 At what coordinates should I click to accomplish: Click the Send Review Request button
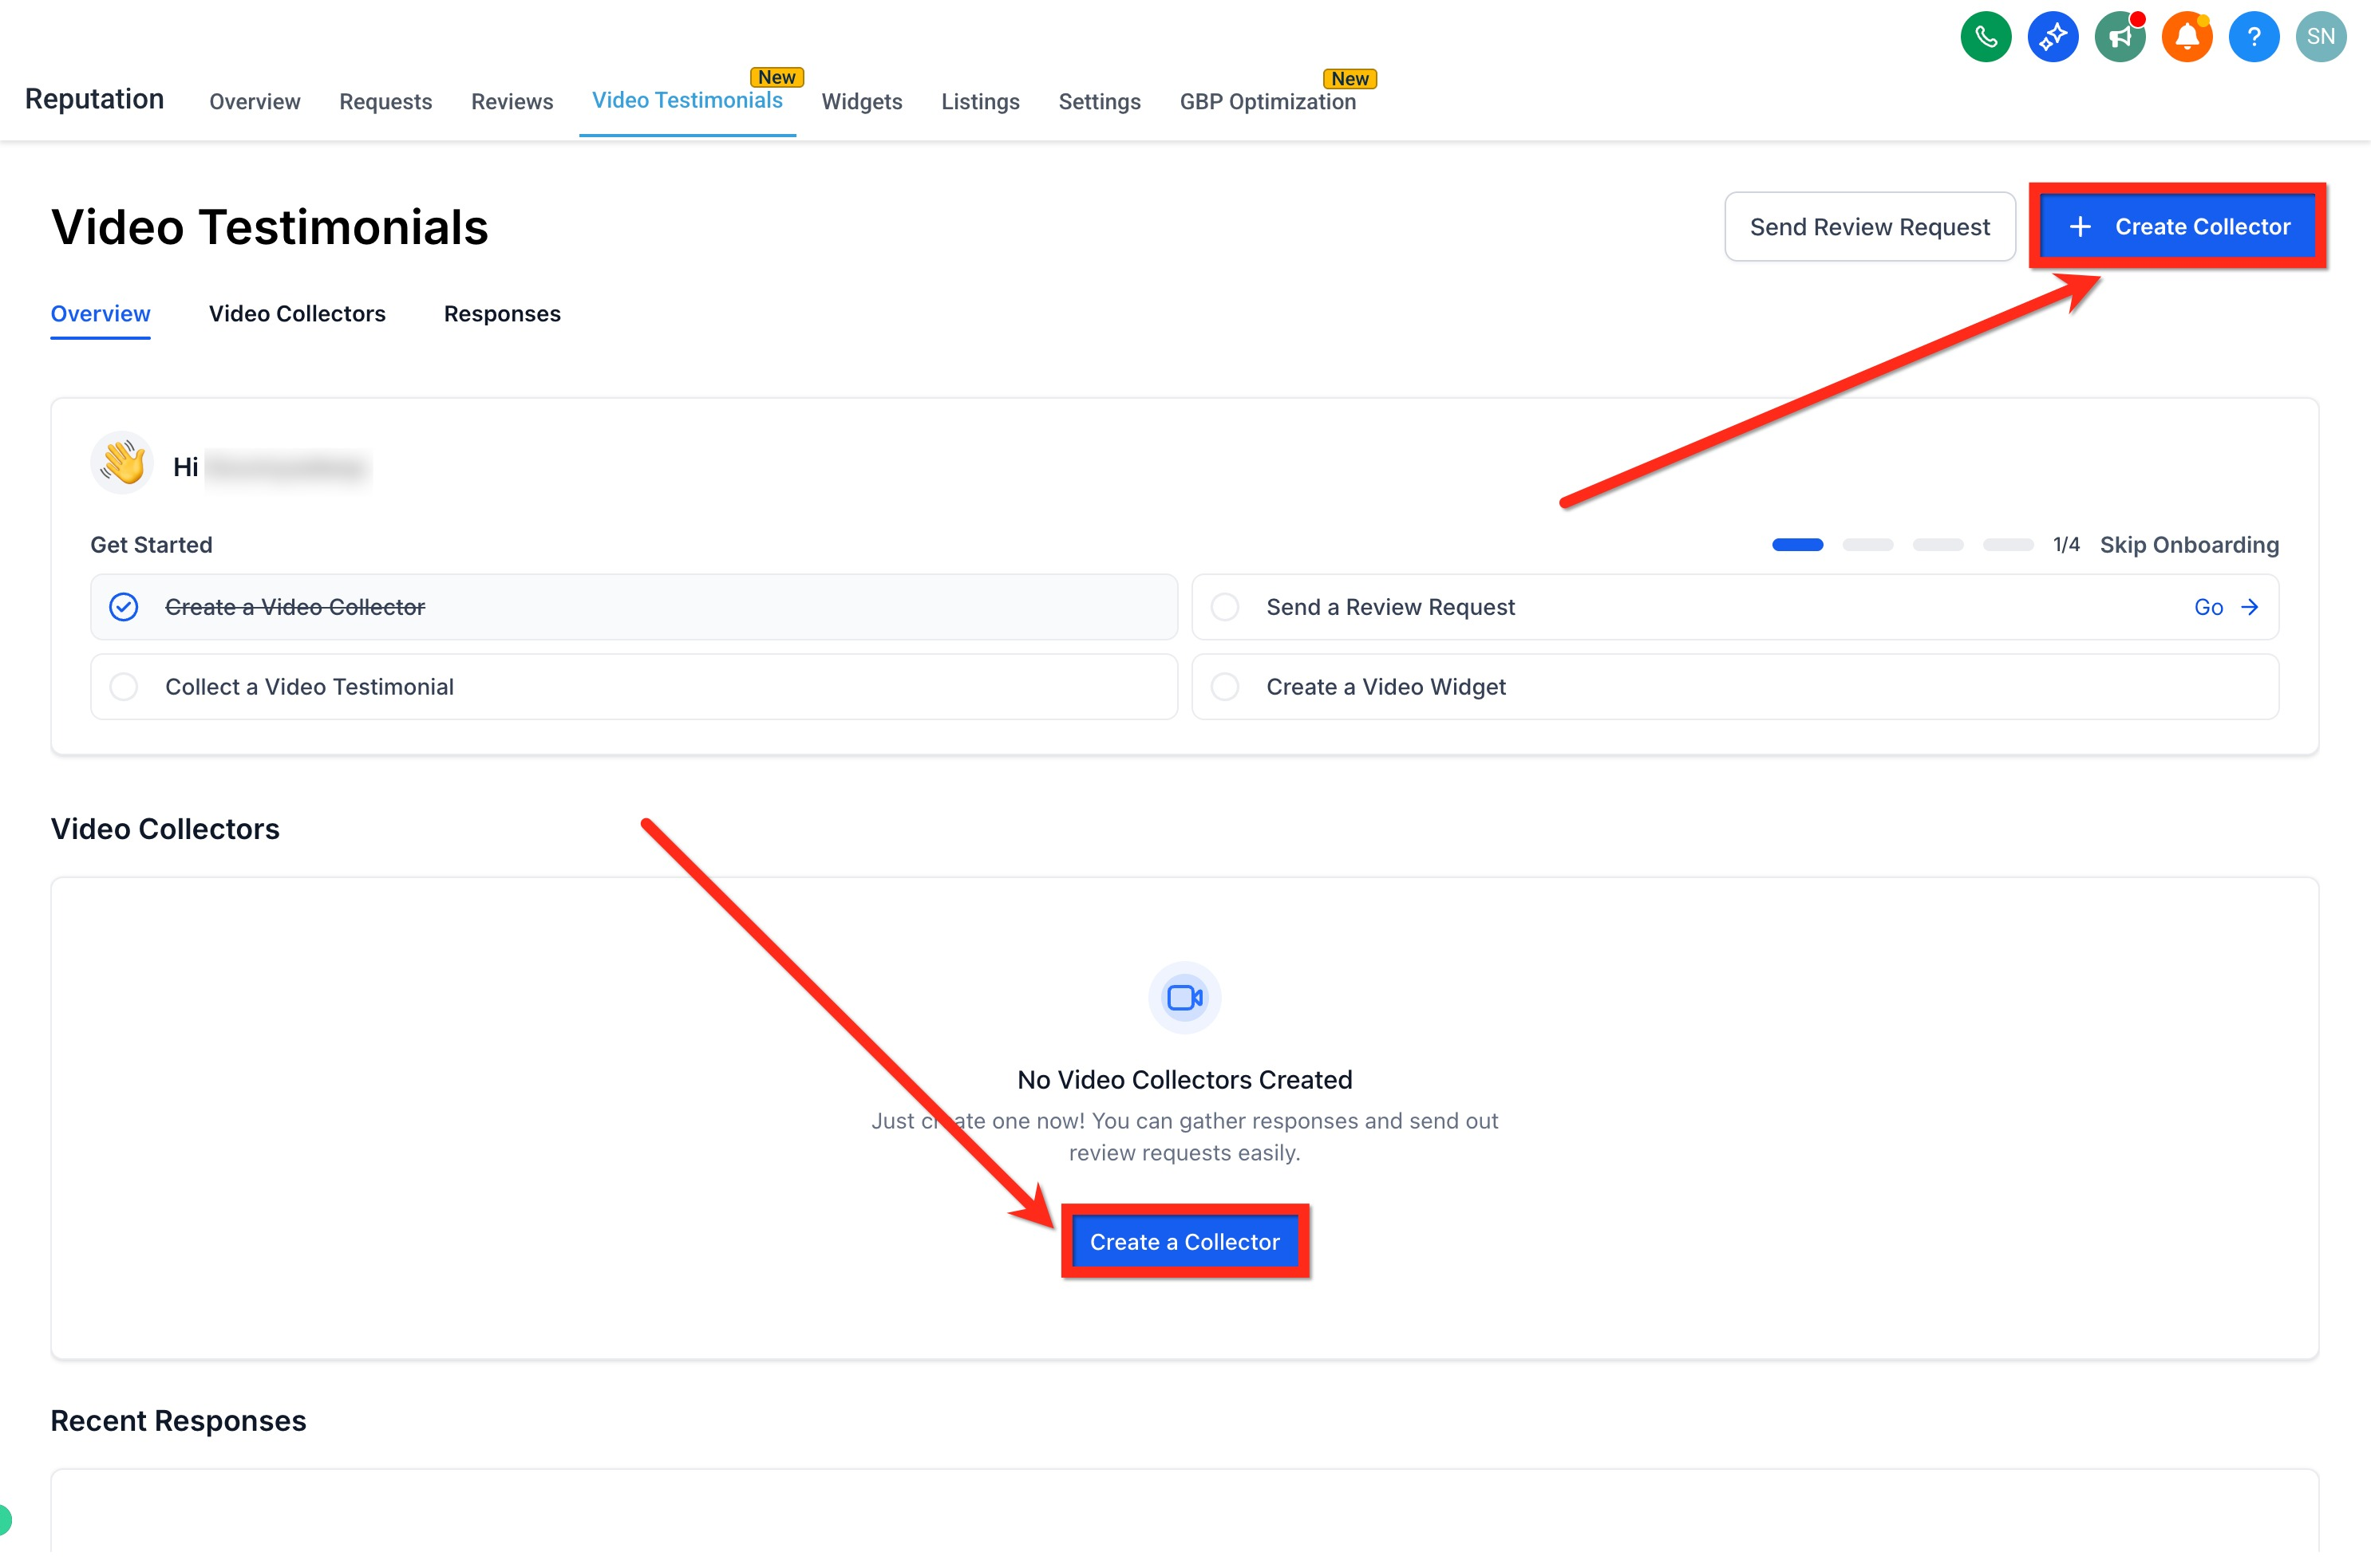1869,227
